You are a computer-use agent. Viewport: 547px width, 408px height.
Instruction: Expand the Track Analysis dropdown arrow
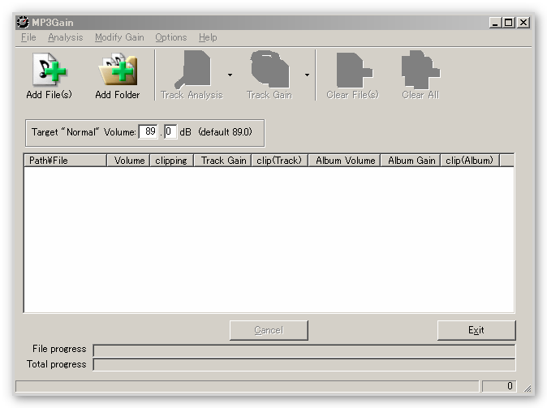coord(230,75)
